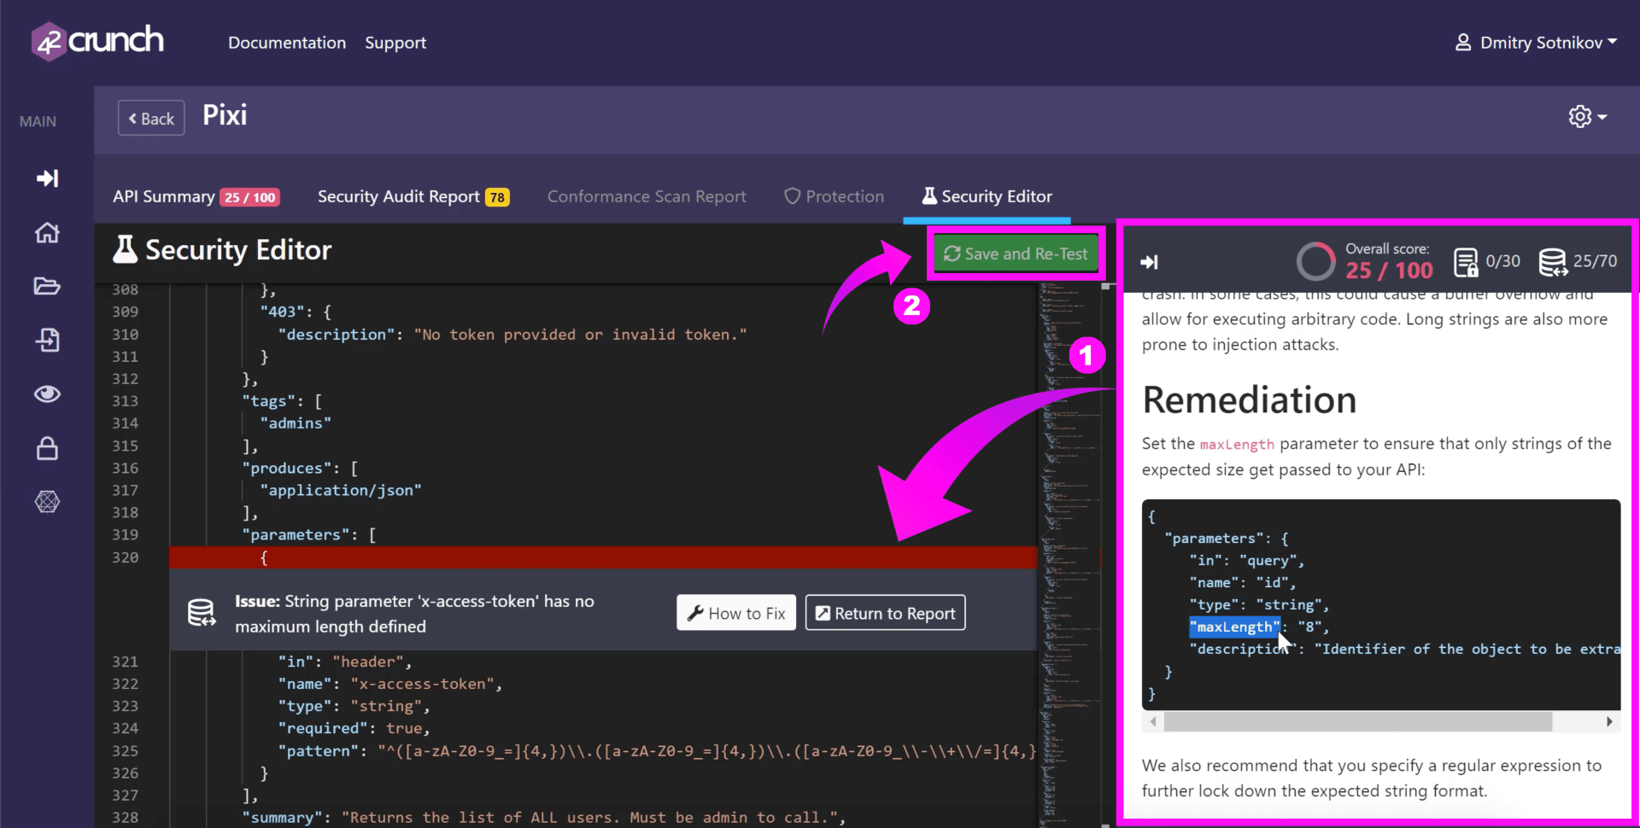Click the right arrow of the code sample scrollbar
Screen dimensions: 1640x828
click(1609, 722)
